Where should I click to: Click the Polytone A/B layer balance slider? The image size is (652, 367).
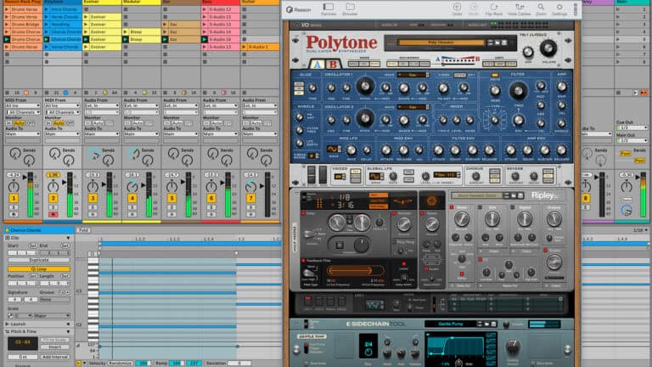(x=458, y=62)
